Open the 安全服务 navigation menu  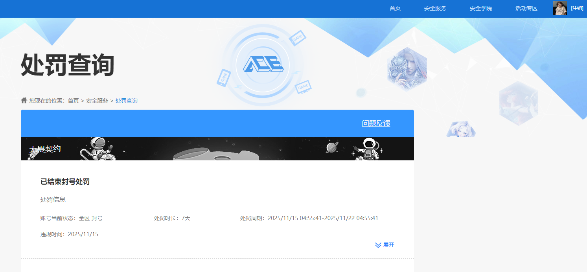[434, 8]
